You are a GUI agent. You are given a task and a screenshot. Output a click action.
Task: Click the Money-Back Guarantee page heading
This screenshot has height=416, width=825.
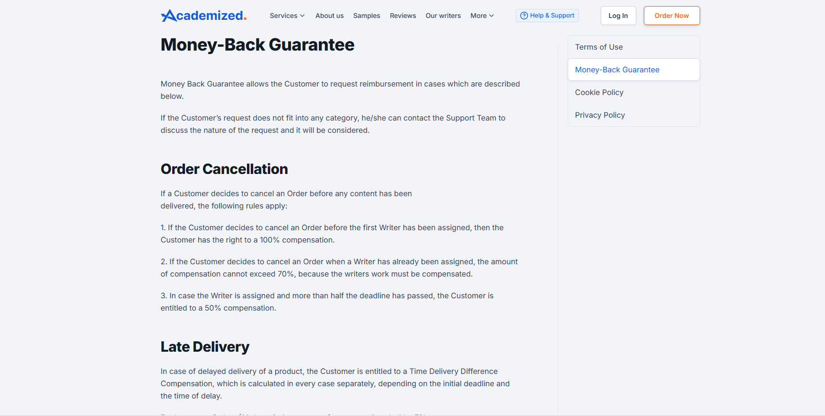click(257, 45)
